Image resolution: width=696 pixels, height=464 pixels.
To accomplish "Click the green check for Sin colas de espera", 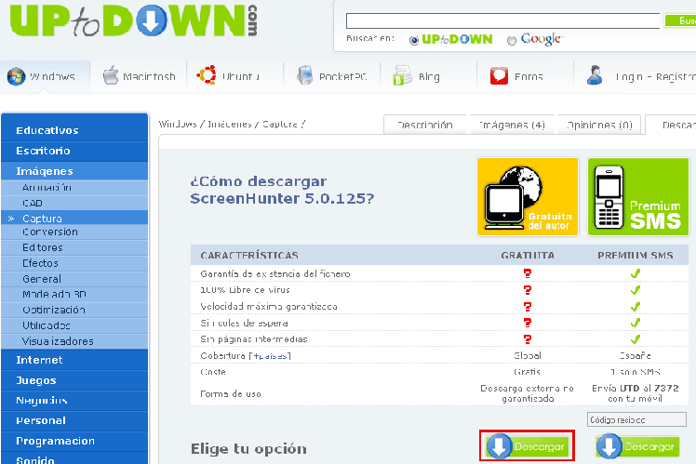I will (x=636, y=323).
